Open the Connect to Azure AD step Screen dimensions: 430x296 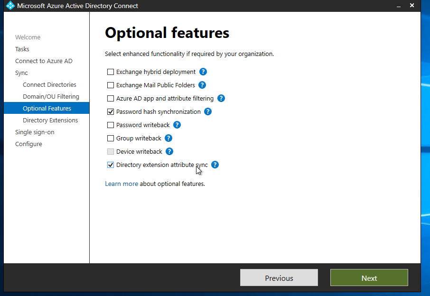44,61
